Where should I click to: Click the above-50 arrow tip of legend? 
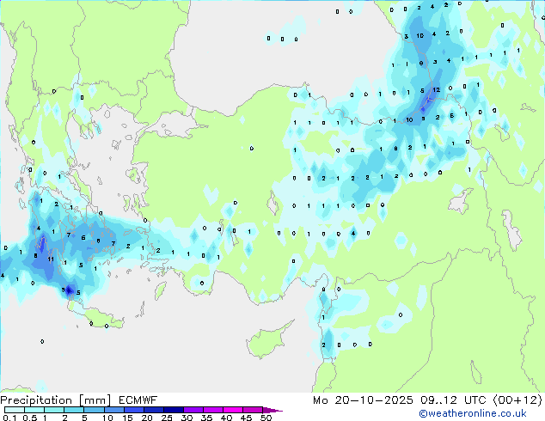click(x=272, y=410)
